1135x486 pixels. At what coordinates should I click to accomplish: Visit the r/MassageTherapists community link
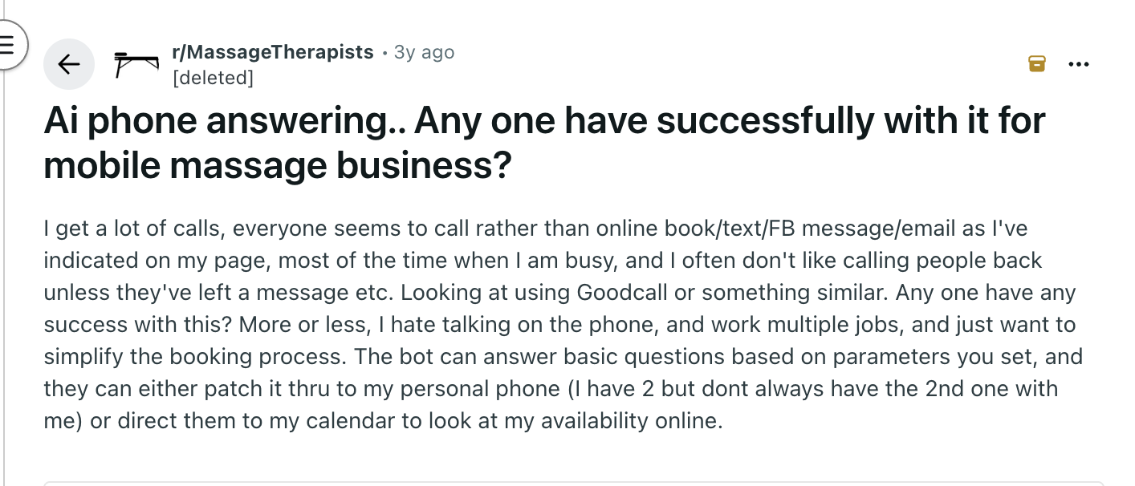[x=273, y=52]
